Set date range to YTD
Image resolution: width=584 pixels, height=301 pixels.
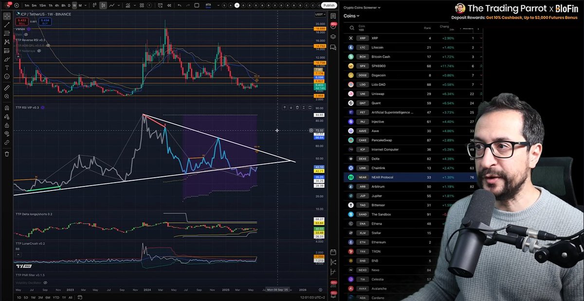click(56, 297)
